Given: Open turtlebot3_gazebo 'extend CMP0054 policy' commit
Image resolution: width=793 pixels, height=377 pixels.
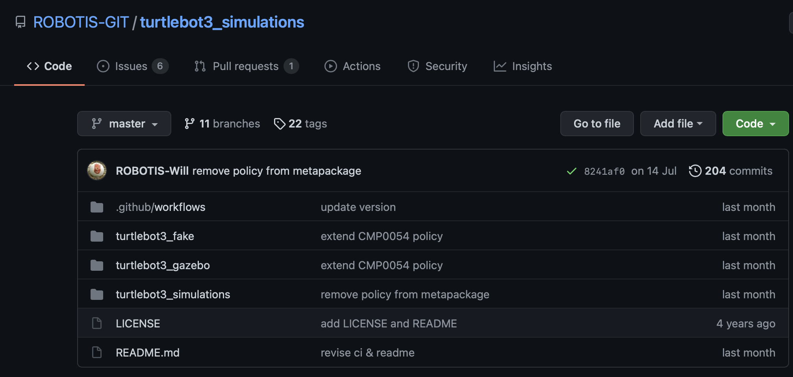Looking at the screenshot, I should click(x=382, y=265).
